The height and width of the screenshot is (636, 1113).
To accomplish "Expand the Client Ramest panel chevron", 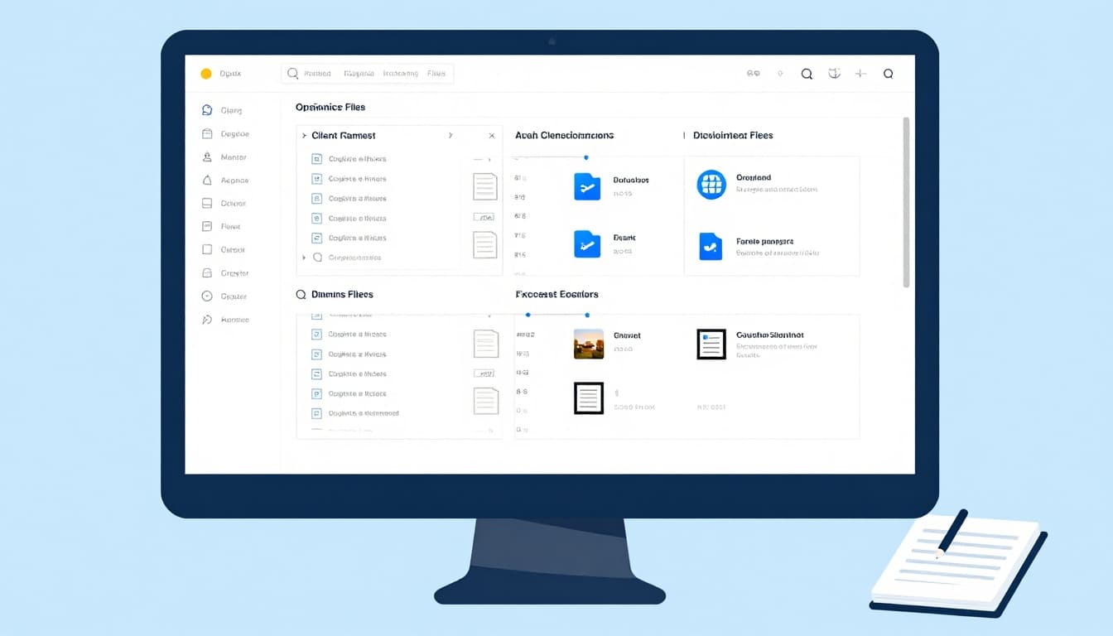I will point(450,135).
